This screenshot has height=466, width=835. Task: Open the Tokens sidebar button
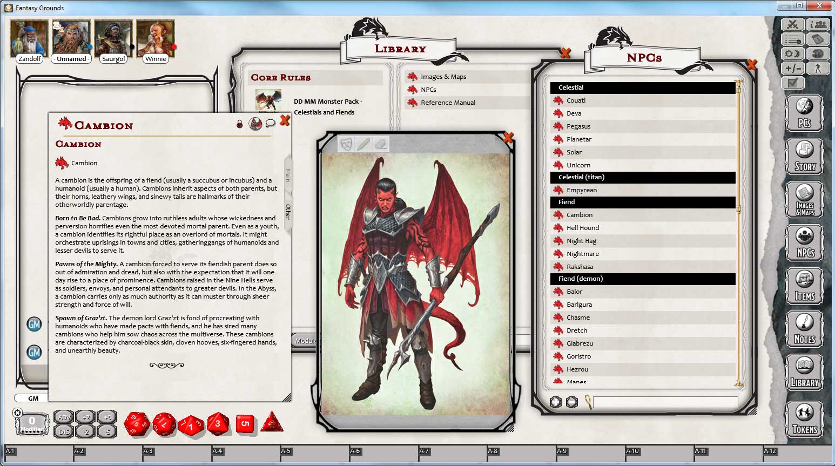(x=805, y=420)
